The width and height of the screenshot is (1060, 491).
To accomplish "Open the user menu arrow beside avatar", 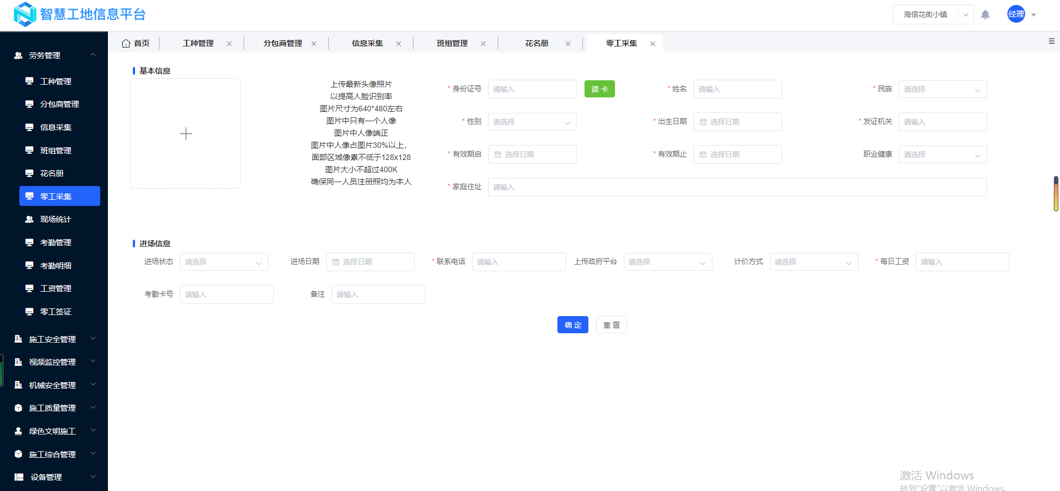I will tap(1033, 15).
